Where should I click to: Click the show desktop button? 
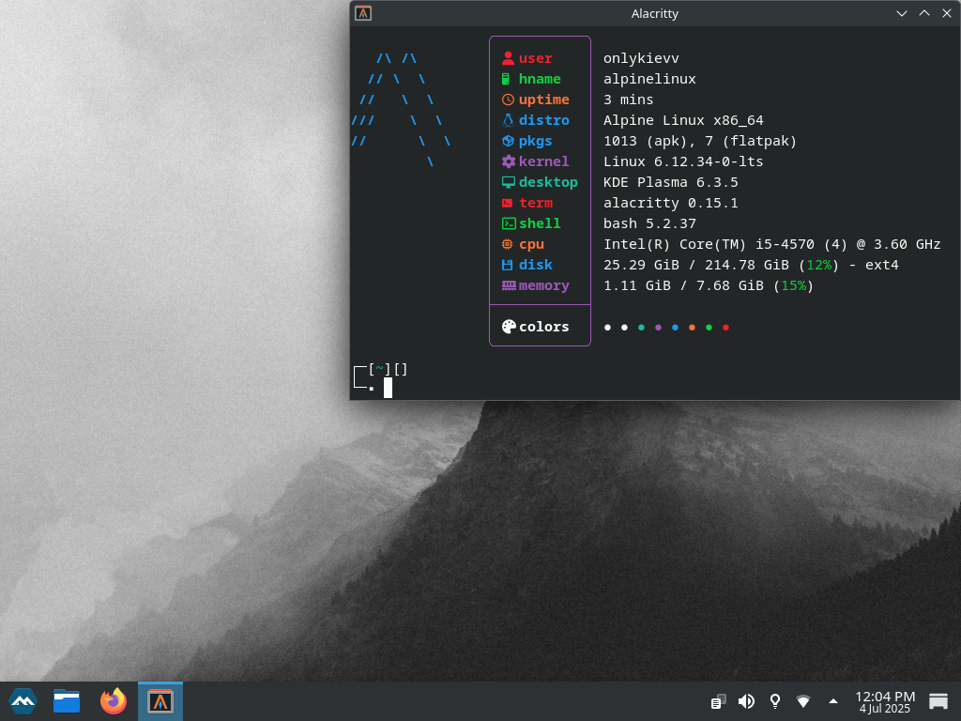pyautogui.click(x=938, y=701)
